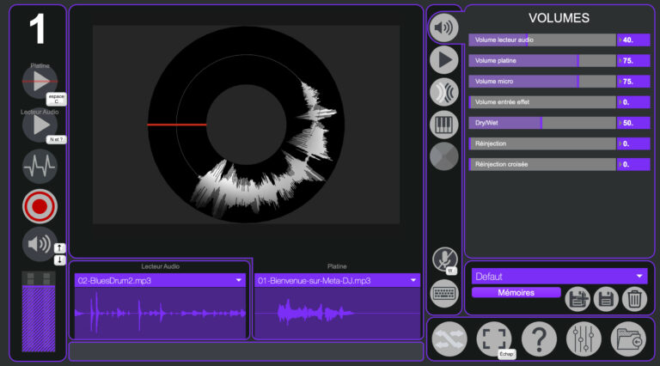Image resolution: width=660 pixels, height=366 pixels.
Task: Click the waveform display icon
Action: tap(40, 166)
